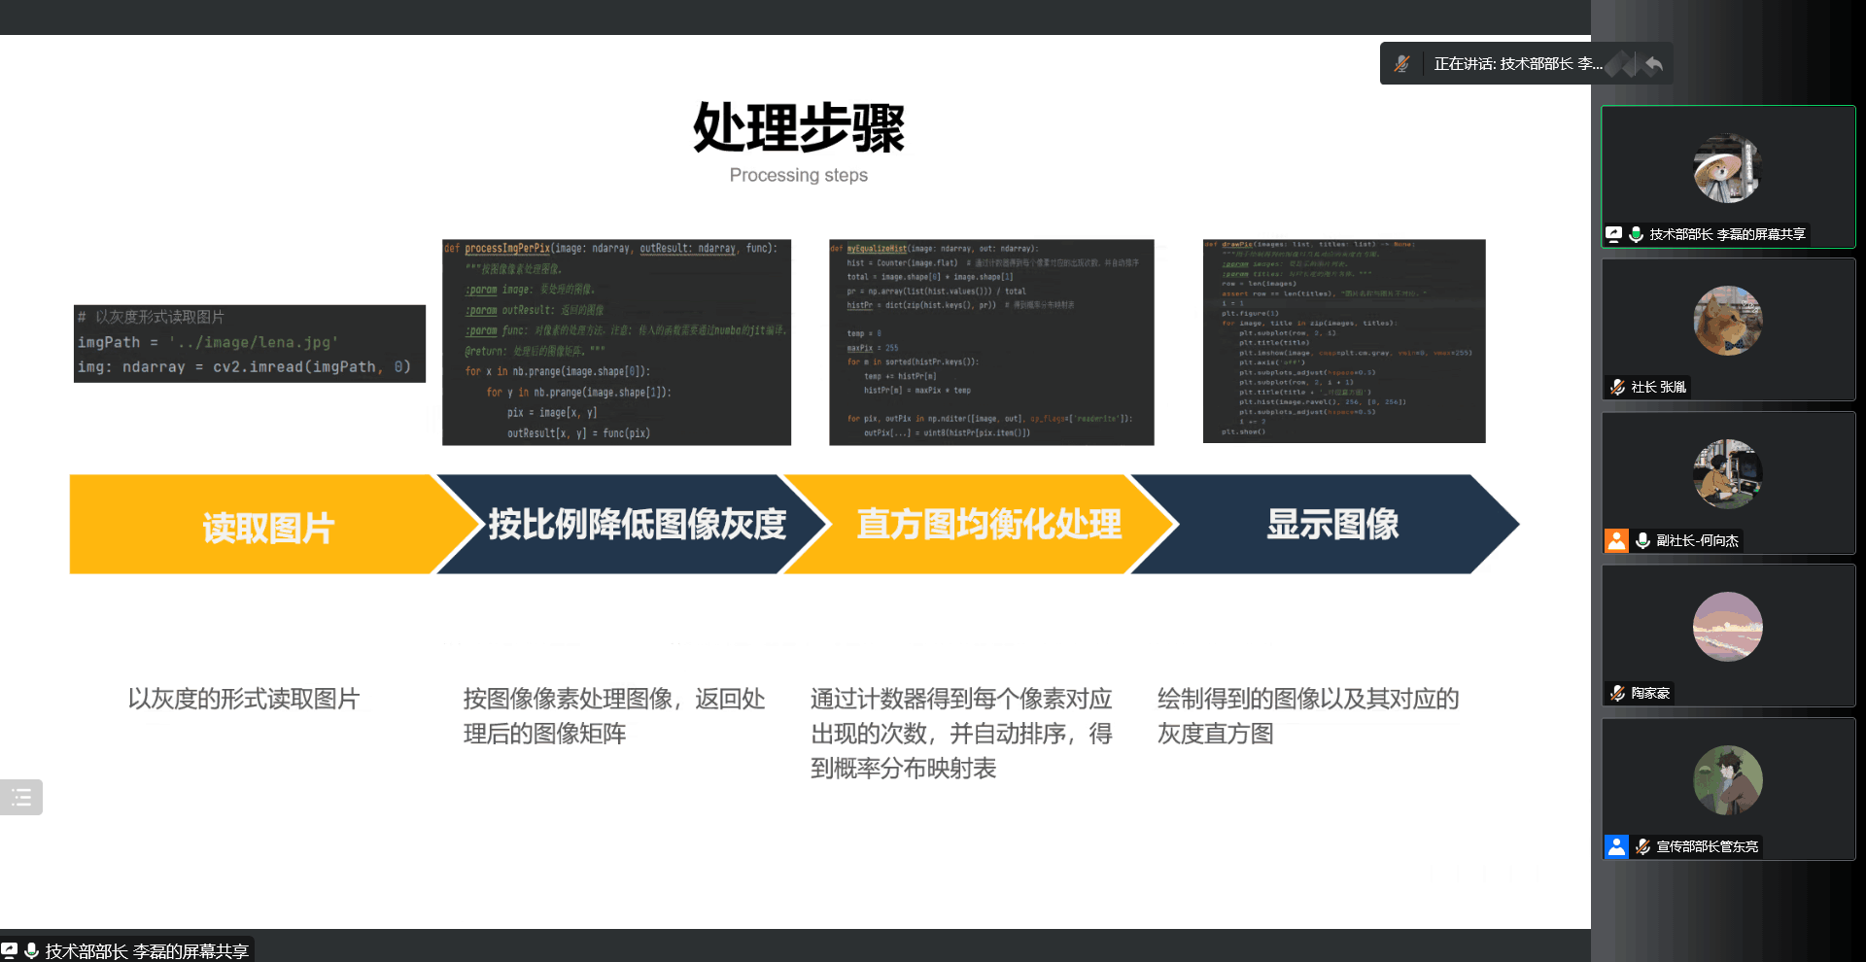Image resolution: width=1866 pixels, height=962 pixels.
Task: Click the 正在讲话 speaker status text
Action: (x=1517, y=64)
